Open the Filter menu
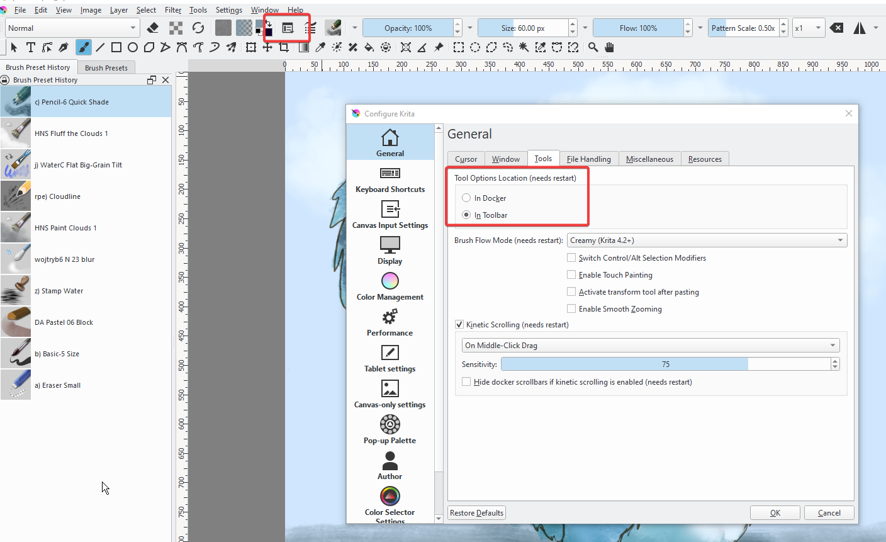The image size is (886, 542). tap(173, 10)
